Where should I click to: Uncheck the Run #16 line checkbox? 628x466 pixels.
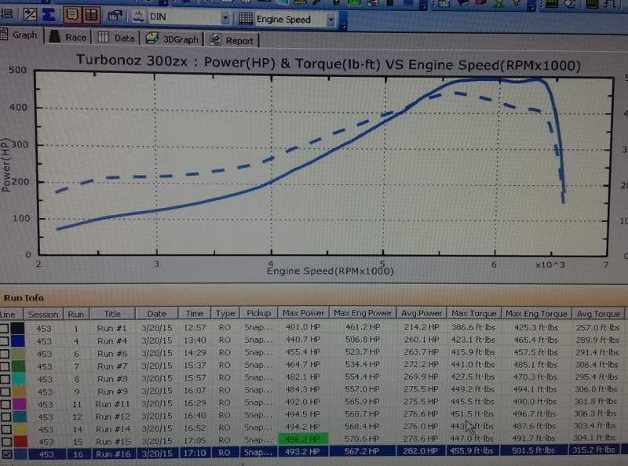coord(6,454)
